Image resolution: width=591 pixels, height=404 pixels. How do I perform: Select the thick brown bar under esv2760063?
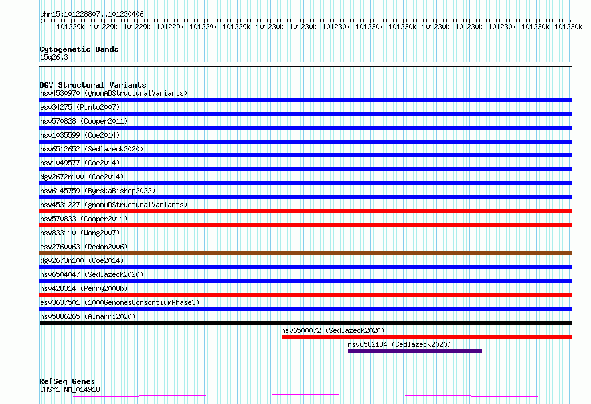click(x=305, y=253)
